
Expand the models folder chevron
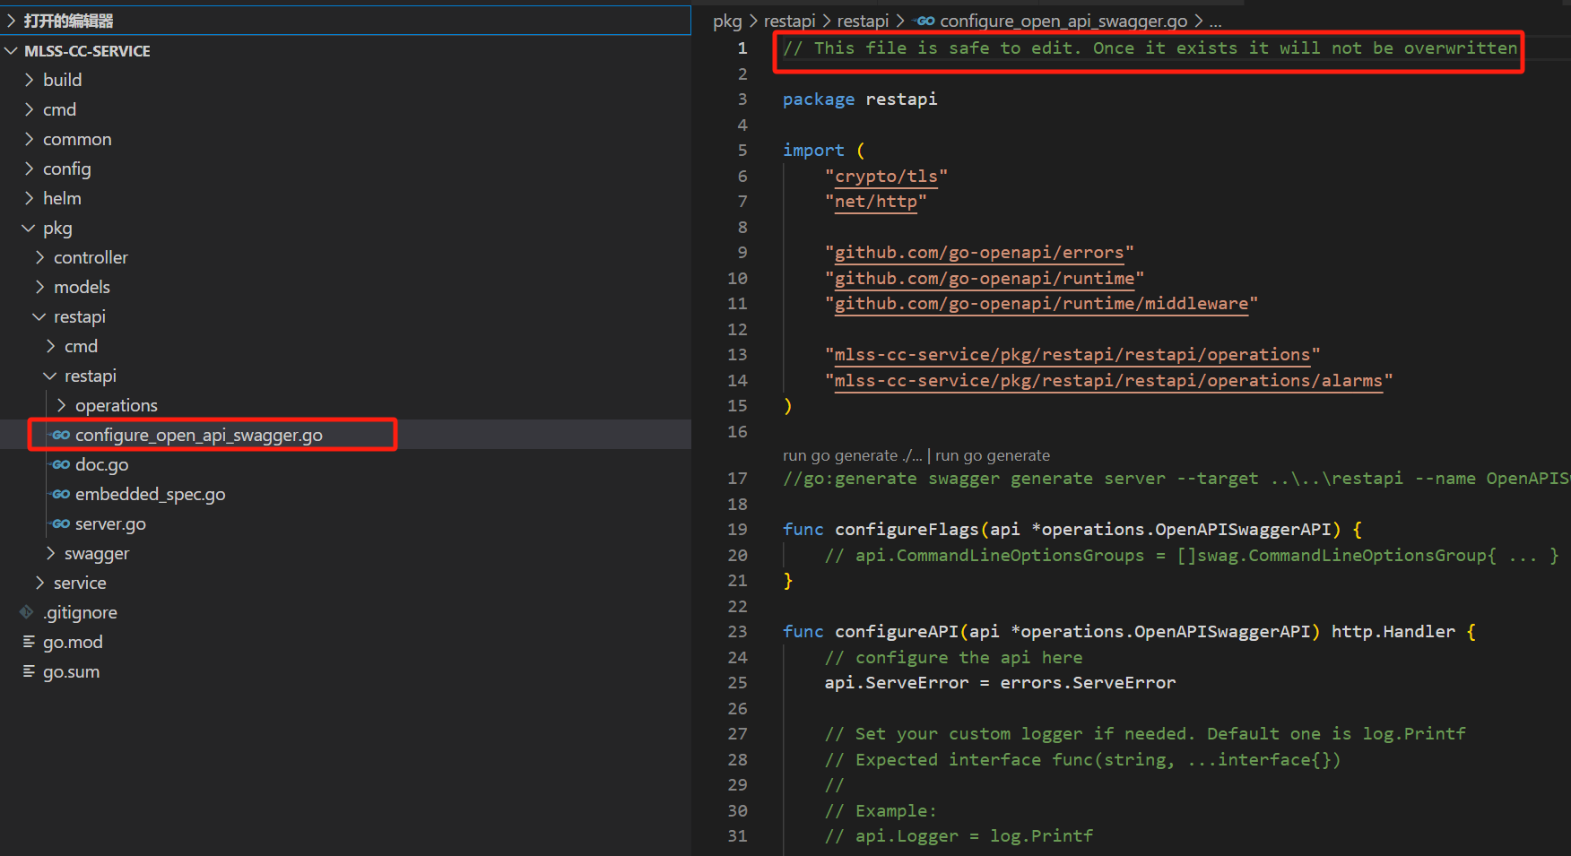(39, 287)
